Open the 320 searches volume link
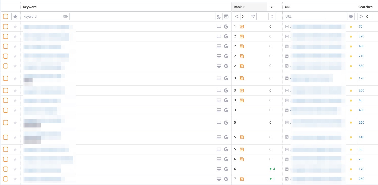This screenshot has width=378, height=185. 362,36
